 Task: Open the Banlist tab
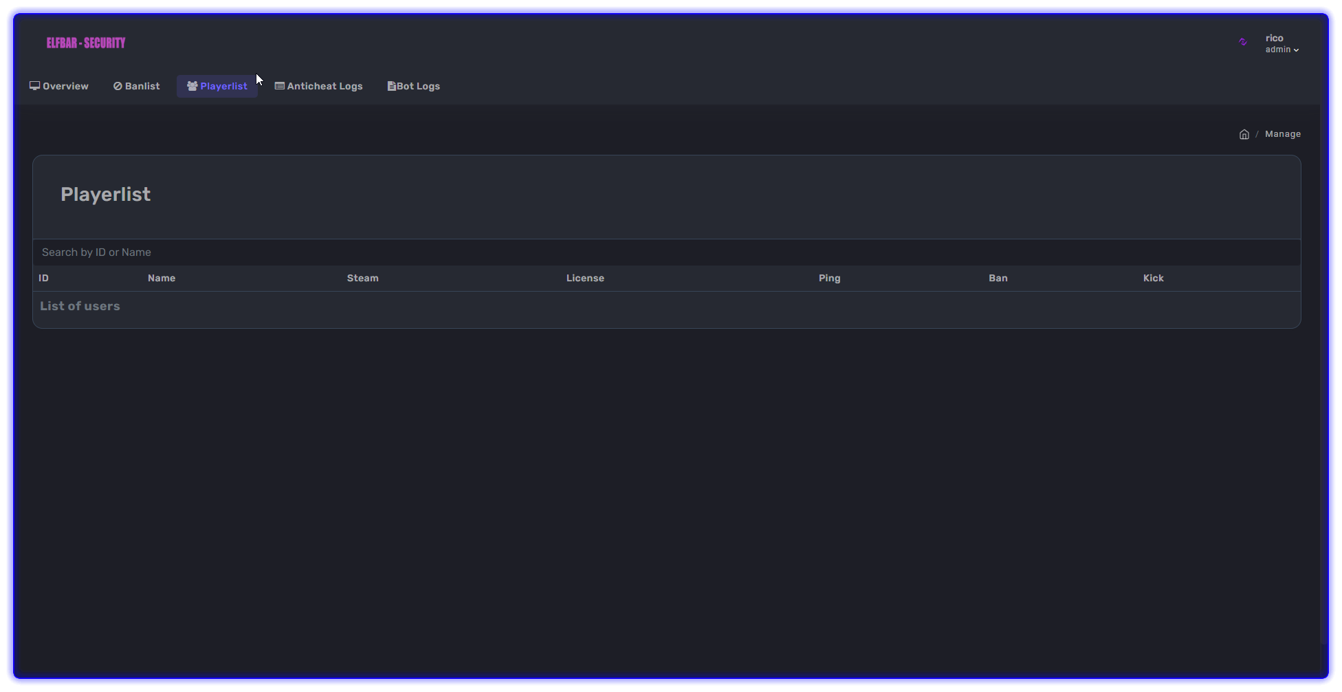click(x=142, y=85)
